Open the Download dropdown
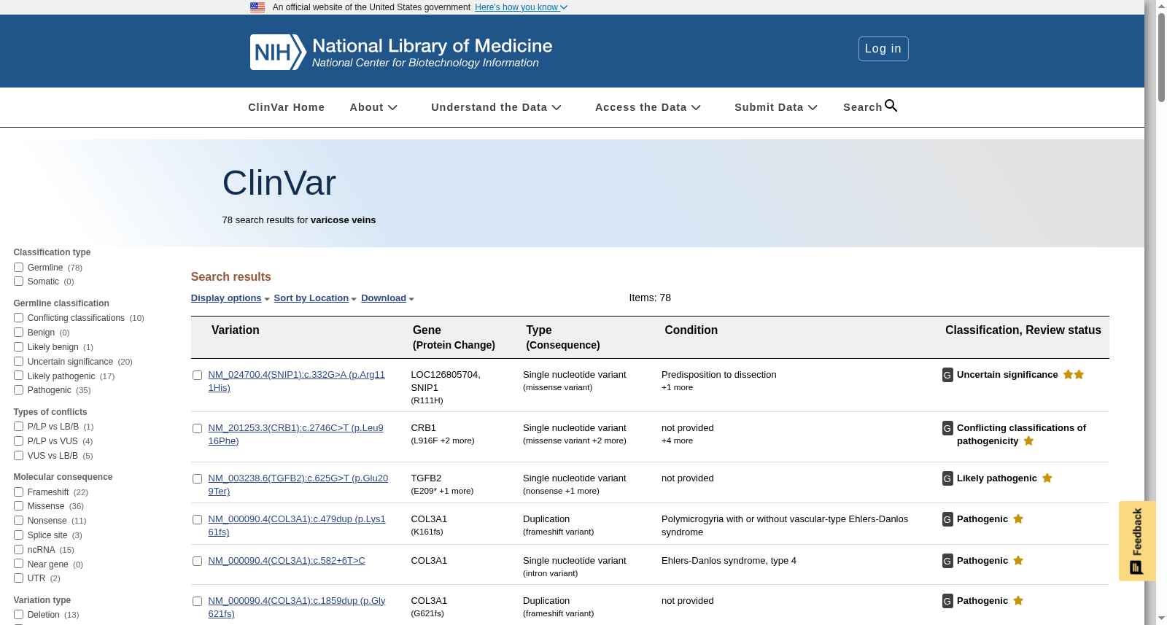This screenshot has width=1167, height=625. point(387,298)
